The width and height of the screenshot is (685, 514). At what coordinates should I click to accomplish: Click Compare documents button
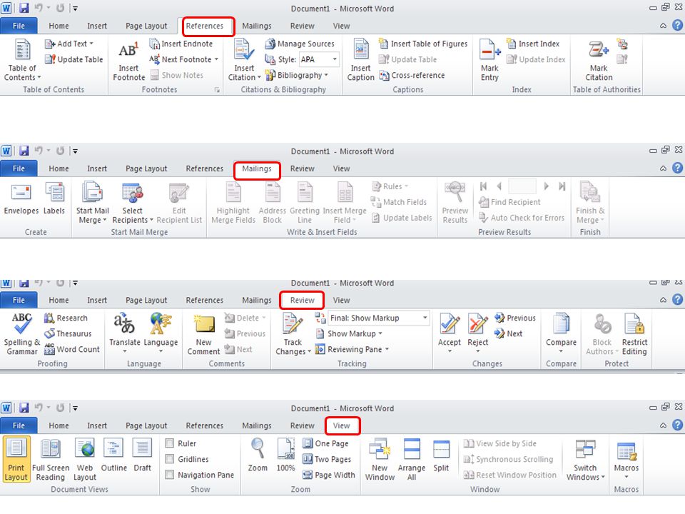561,333
